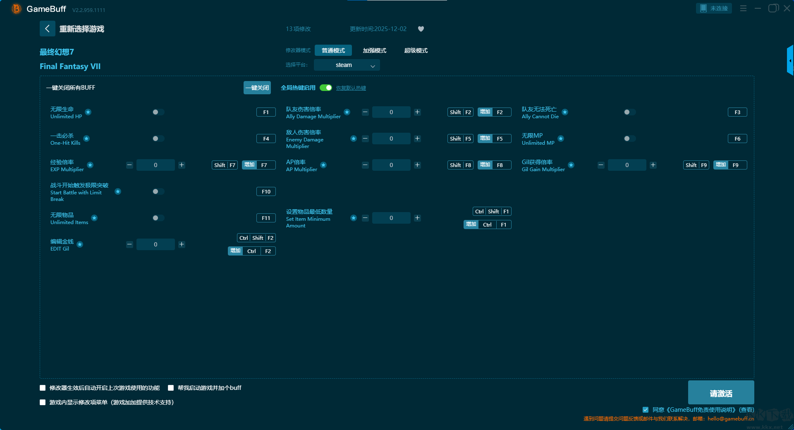Click star icon next to Unlimited HP
Image resolution: width=794 pixels, height=430 pixels.
click(x=88, y=112)
